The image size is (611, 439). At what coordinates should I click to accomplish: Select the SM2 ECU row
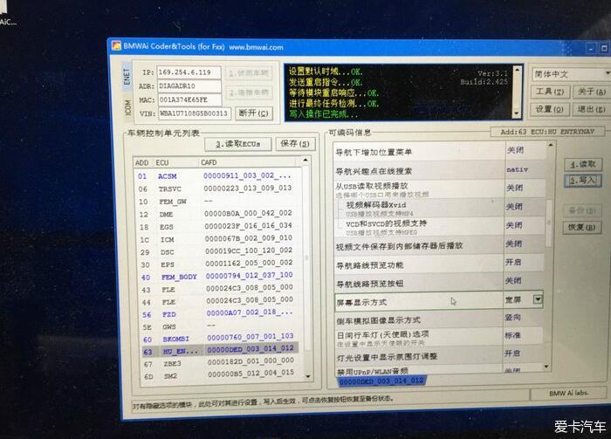(x=223, y=375)
